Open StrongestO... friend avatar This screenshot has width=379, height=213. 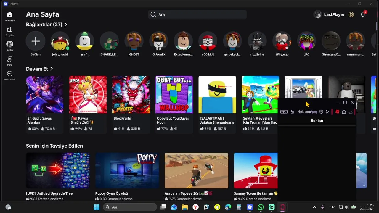point(331,41)
